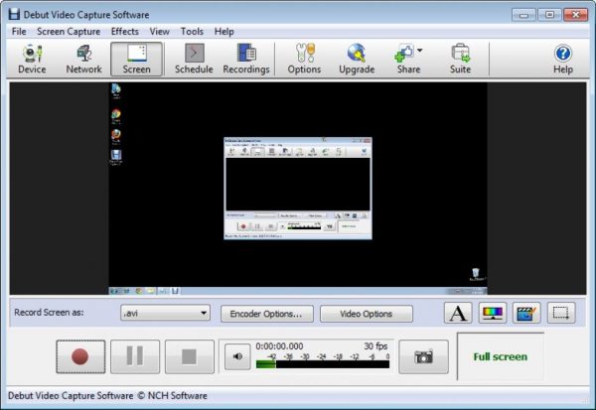Take a snapshot with camera button

pos(423,356)
